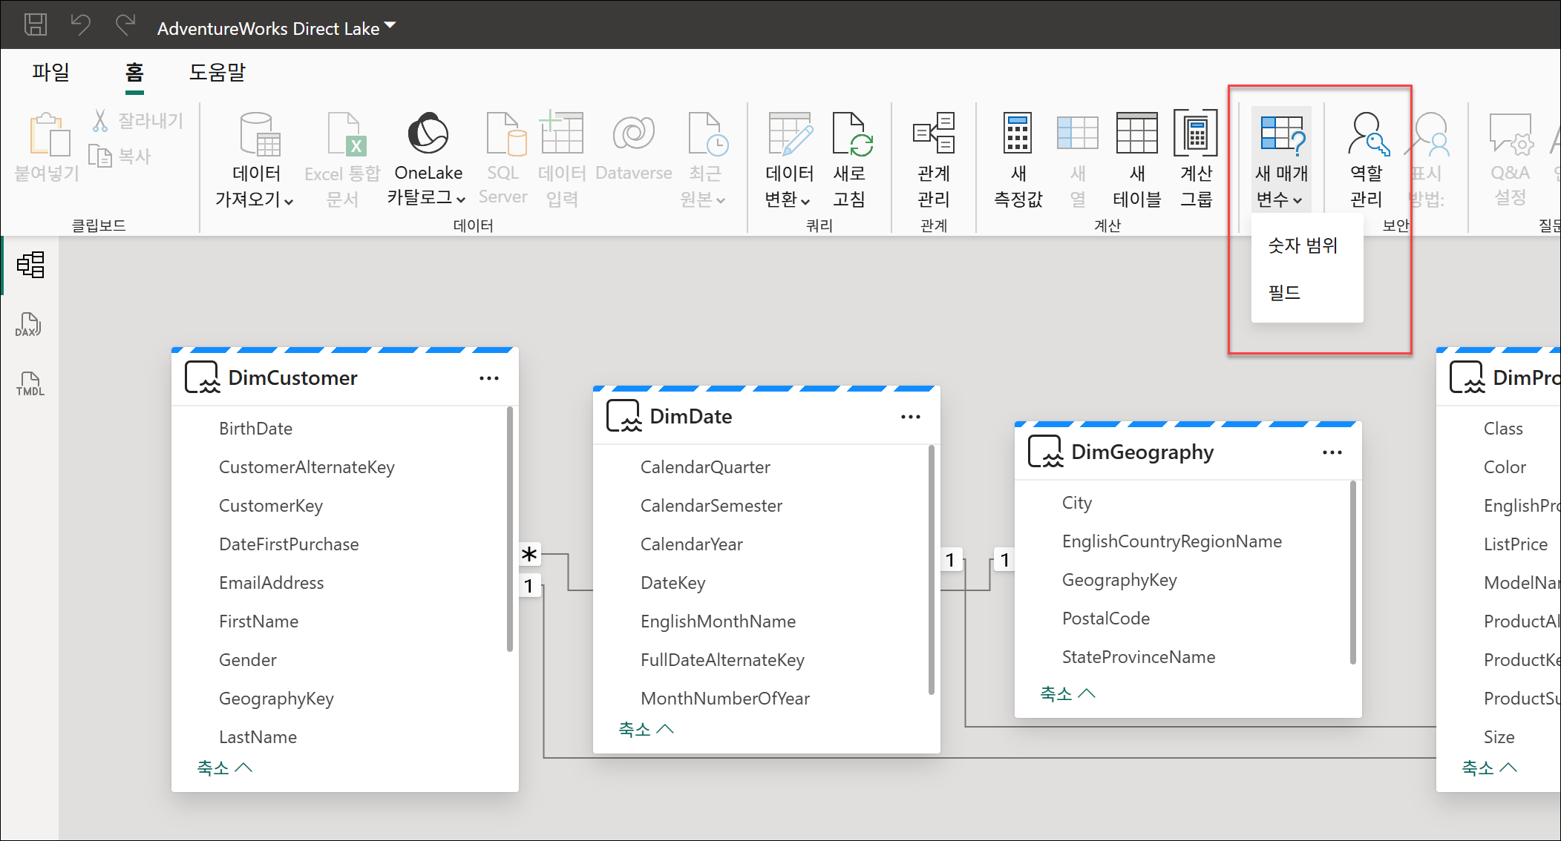This screenshot has width=1561, height=841.
Task: Open DAX query view in sidebar
Action: [x=29, y=324]
